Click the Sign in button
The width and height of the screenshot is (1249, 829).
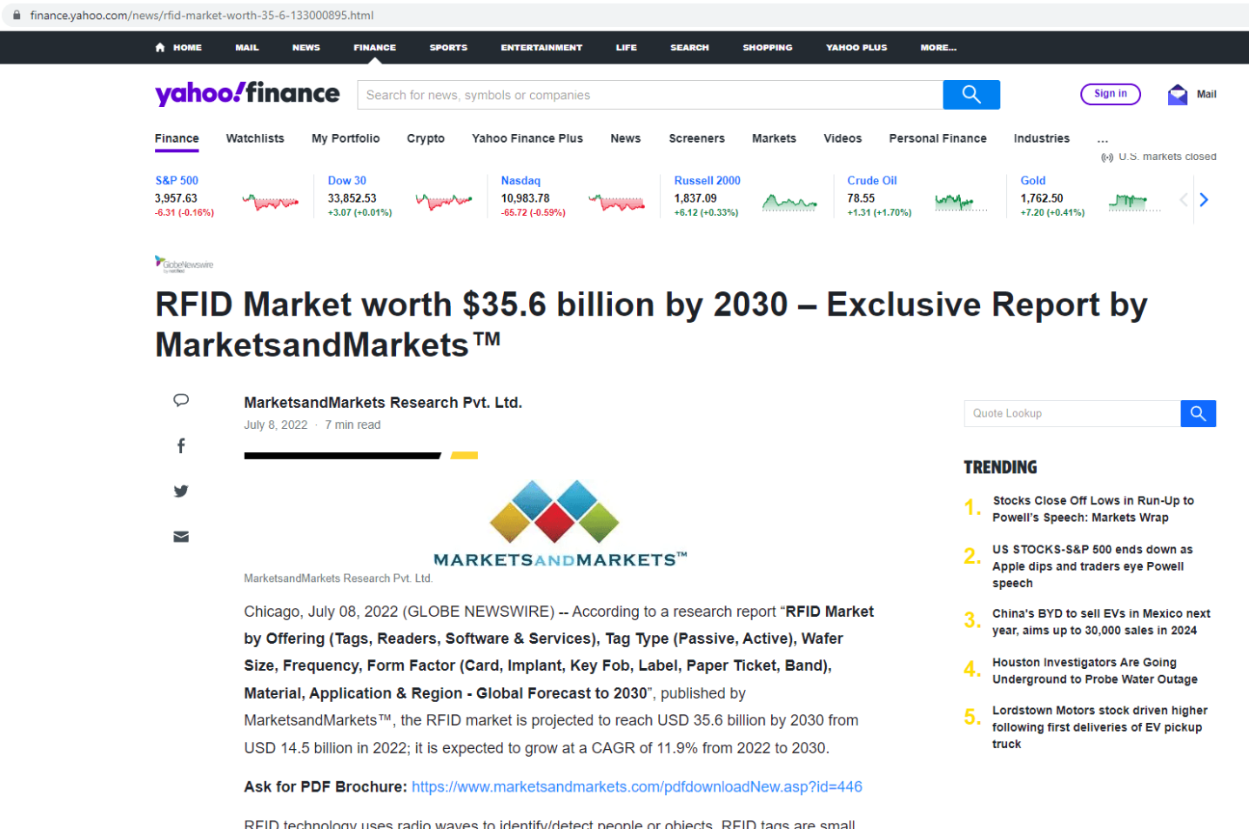(x=1110, y=94)
